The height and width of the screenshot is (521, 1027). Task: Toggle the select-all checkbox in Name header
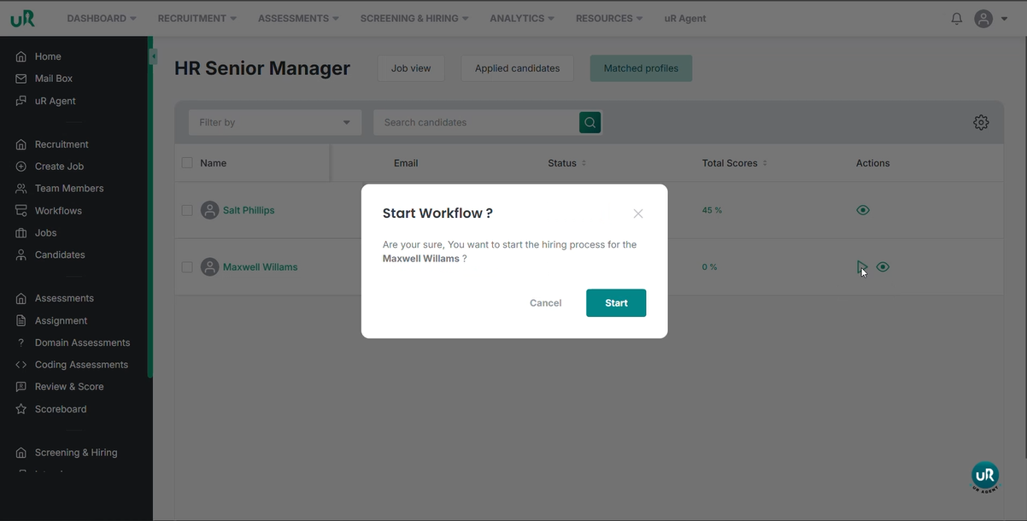click(187, 163)
